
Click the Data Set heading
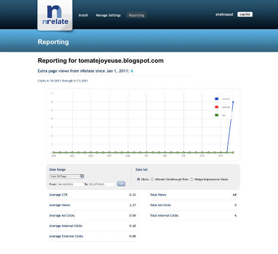click(x=141, y=169)
